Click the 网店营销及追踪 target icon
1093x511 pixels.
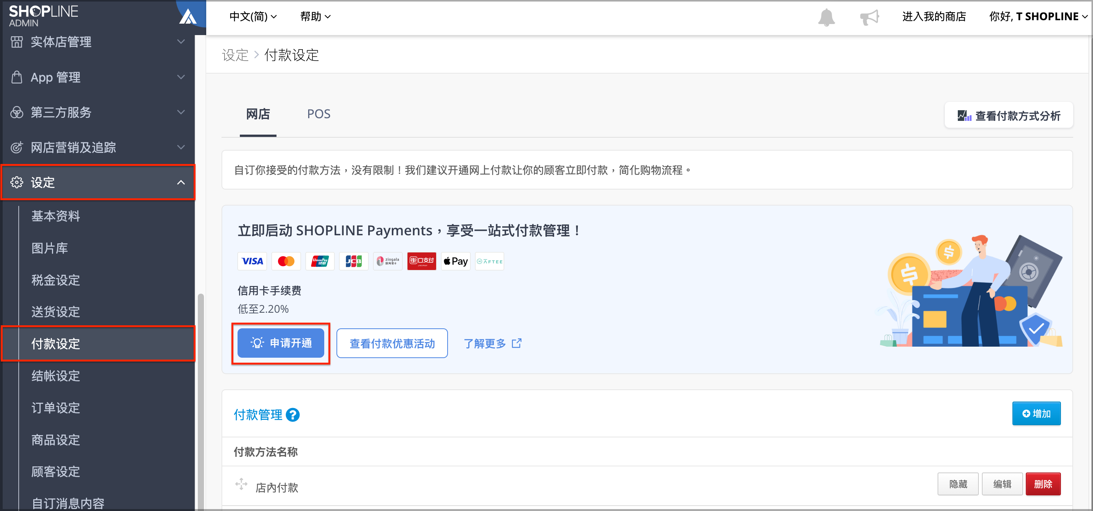click(x=16, y=147)
